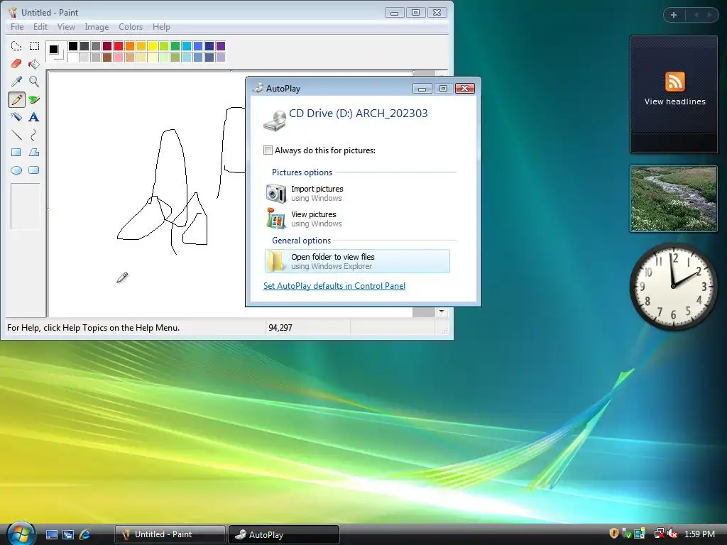
Task: Select the orange color swatch
Action: pyautogui.click(x=130, y=46)
